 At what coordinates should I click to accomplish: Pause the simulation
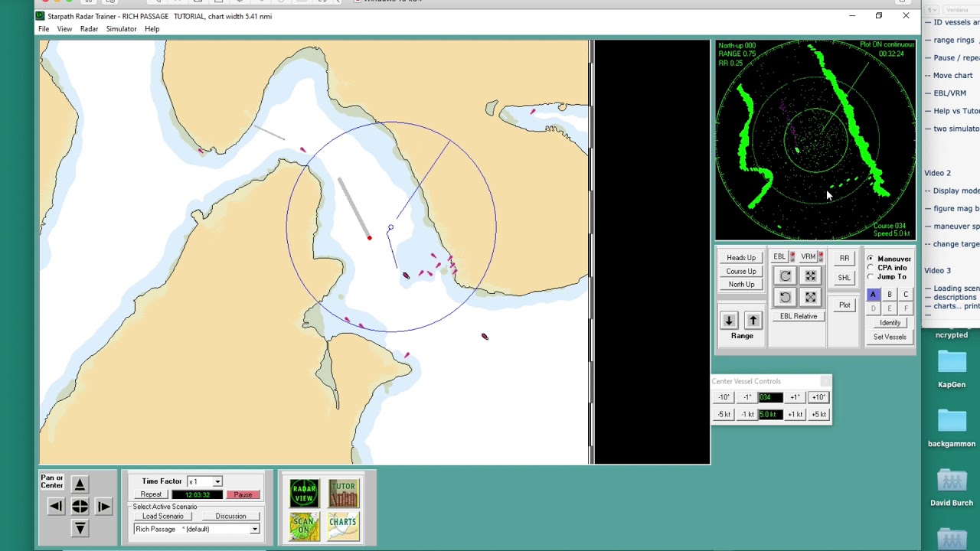coord(243,495)
